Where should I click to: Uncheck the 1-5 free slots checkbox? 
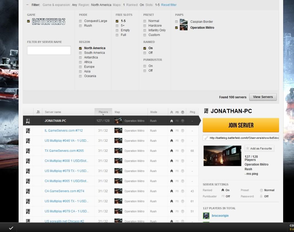coord(117,21)
